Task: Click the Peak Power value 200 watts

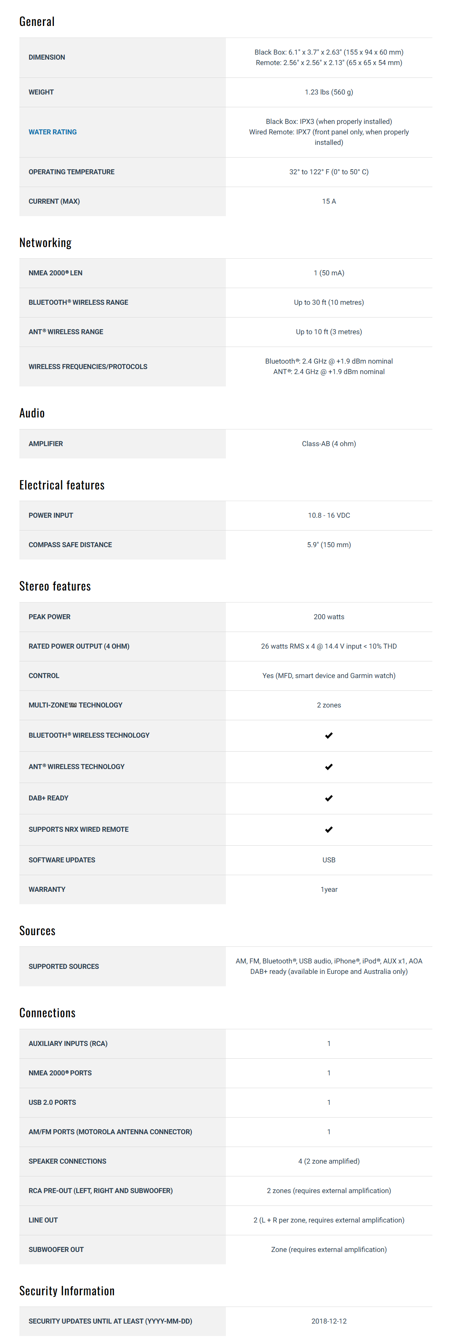Action: click(329, 616)
